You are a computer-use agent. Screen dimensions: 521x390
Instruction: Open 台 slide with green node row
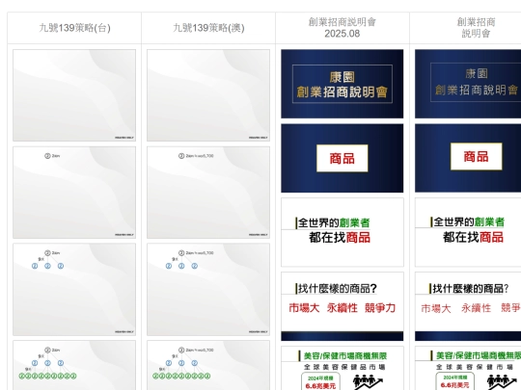click(x=74, y=365)
